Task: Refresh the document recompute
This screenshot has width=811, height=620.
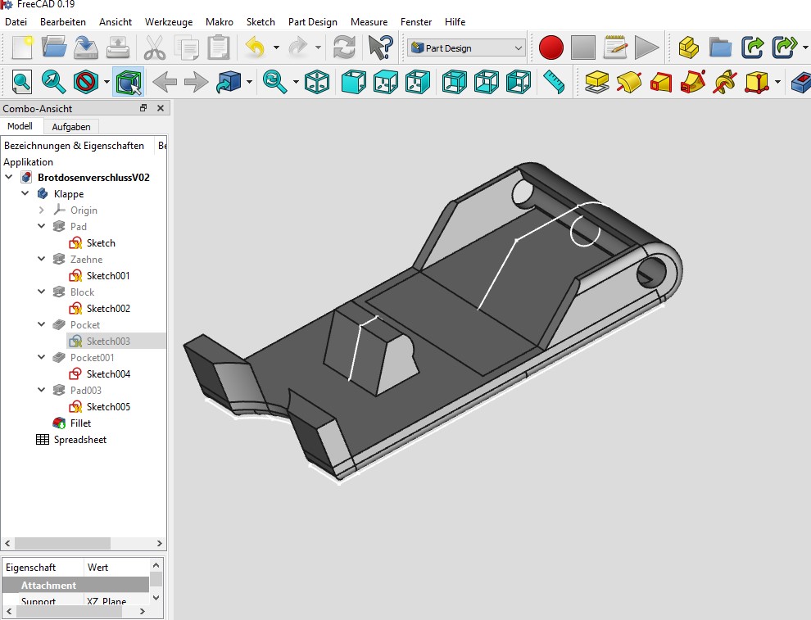Action: pos(343,48)
